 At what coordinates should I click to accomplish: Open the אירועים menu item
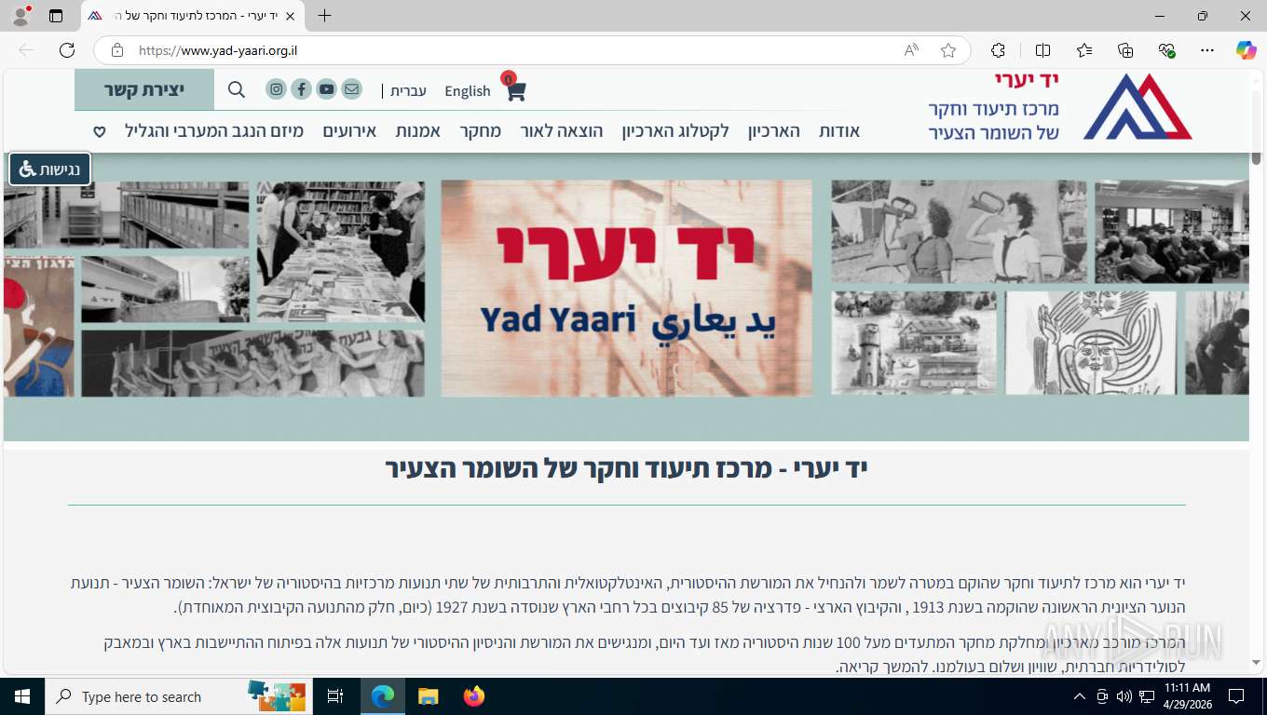(349, 131)
